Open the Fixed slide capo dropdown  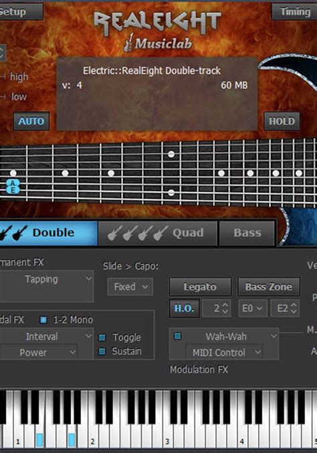click(x=130, y=286)
